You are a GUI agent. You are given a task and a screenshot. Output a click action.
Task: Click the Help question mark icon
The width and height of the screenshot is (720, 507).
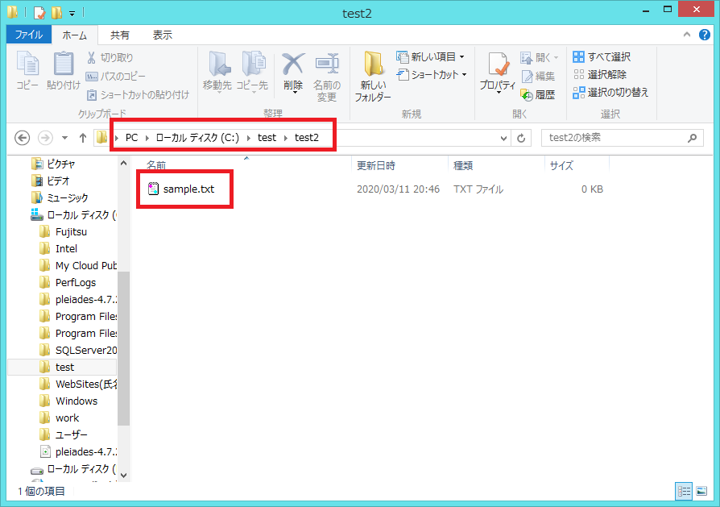pyautogui.click(x=705, y=35)
